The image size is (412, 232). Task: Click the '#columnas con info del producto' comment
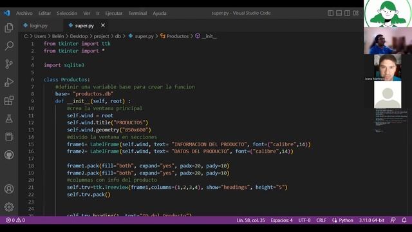(x=112, y=180)
